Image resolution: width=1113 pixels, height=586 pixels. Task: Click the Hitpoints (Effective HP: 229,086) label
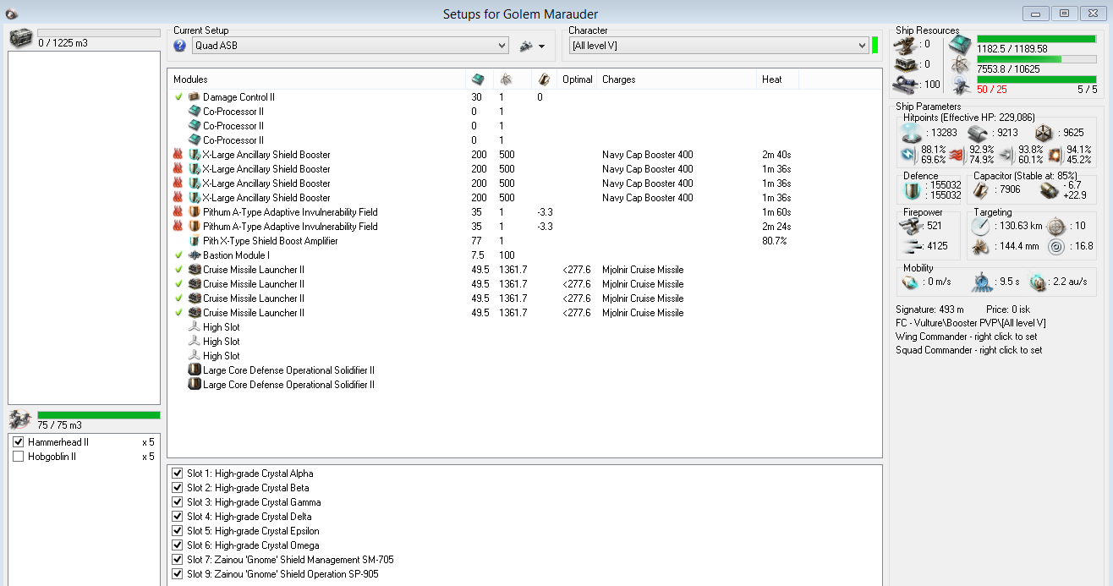coord(968,118)
